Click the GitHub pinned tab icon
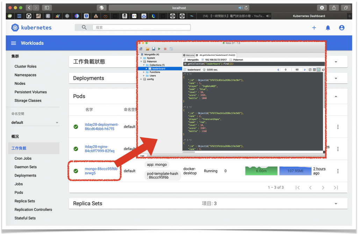Image resolution: width=358 pixels, height=234 pixels. click(x=29, y=16)
